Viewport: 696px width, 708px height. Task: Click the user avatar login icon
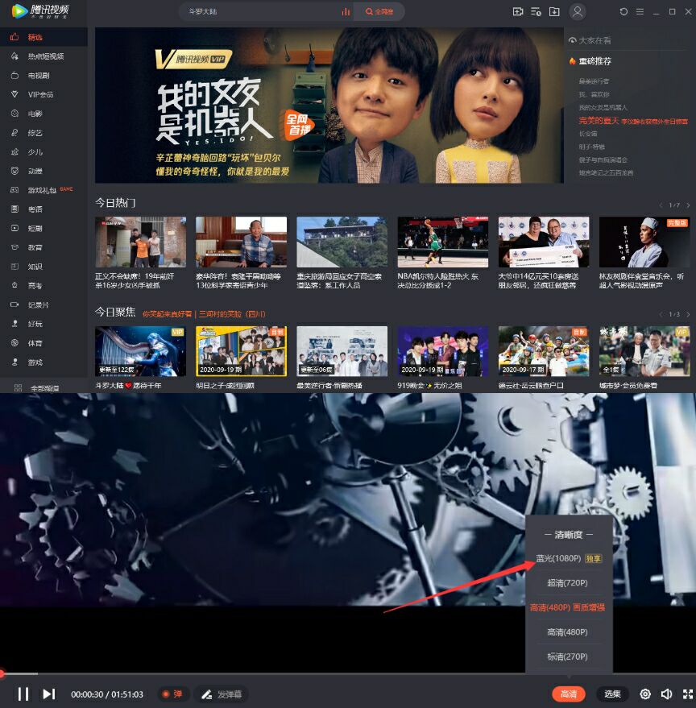point(578,12)
